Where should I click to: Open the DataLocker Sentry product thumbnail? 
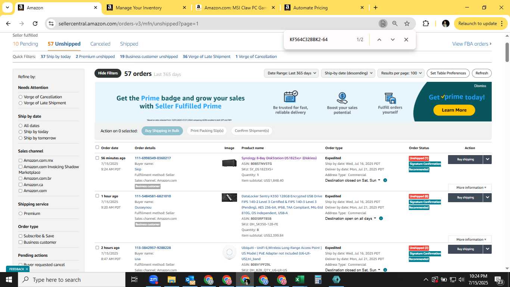(229, 198)
